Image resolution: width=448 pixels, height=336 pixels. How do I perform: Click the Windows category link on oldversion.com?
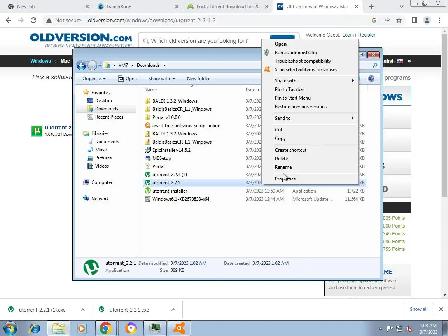tap(40, 61)
